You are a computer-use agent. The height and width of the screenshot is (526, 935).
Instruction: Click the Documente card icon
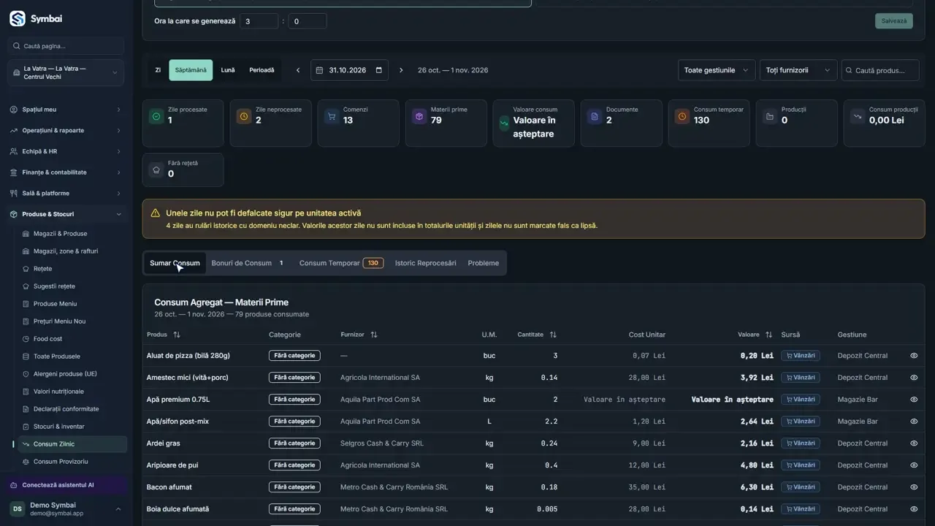[595, 116]
